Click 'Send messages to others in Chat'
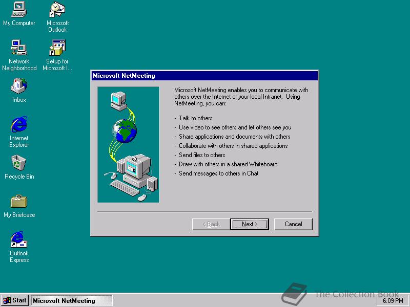Image resolution: width=410 pixels, height=307 pixels. (219, 173)
